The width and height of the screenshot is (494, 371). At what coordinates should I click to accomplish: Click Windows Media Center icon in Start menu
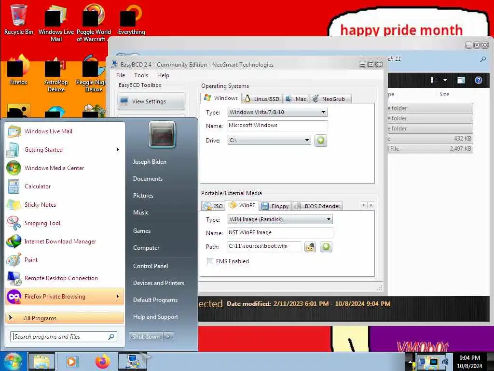14,168
